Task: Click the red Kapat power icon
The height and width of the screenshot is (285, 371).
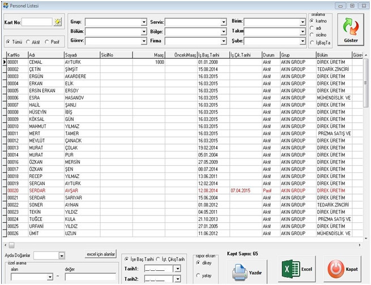Action: [x=336, y=269]
